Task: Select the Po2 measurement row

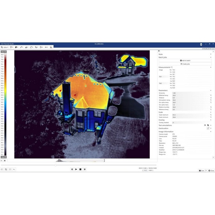Action: [164, 83]
